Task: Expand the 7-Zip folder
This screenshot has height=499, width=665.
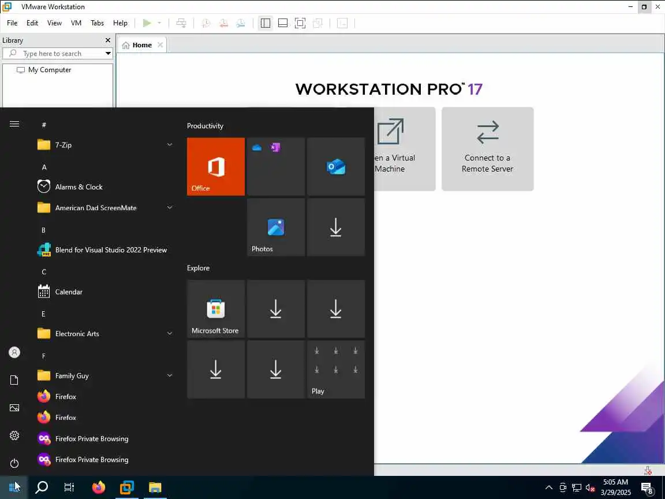Action: pos(104,145)
